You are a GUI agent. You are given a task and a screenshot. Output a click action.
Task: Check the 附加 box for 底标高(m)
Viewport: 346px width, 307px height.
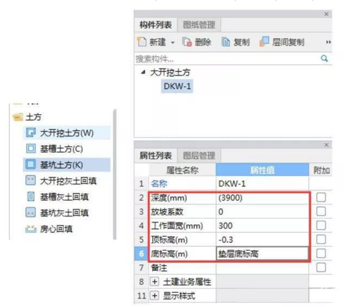click(x=321, y=254)
